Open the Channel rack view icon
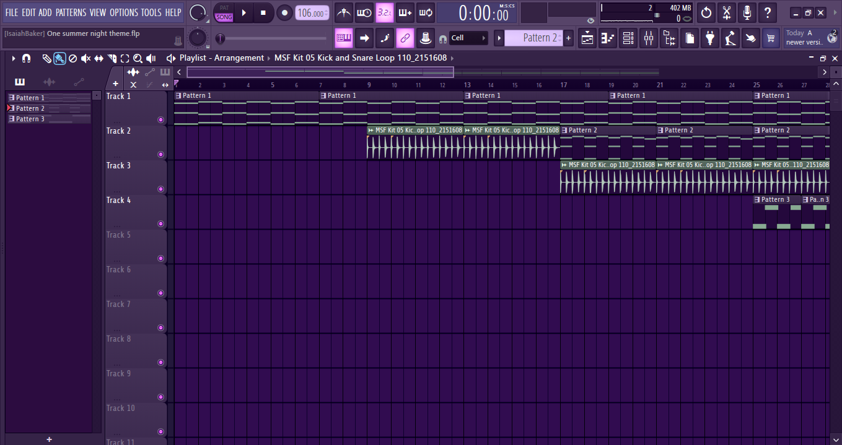842x445 pixels. pyautogui.click(x=628, y=38)
